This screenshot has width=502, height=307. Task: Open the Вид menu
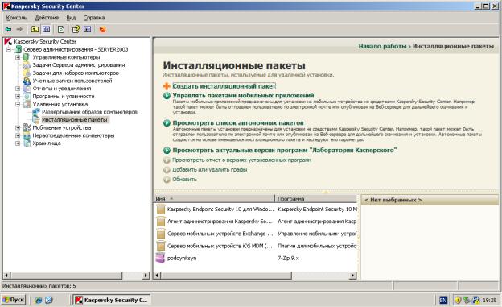point(71,18)
